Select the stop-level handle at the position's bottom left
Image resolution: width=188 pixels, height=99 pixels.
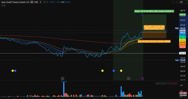[x=142, y=38]
